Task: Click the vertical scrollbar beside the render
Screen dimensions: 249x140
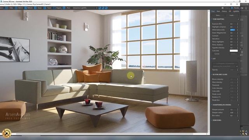Action: [209, 72]
